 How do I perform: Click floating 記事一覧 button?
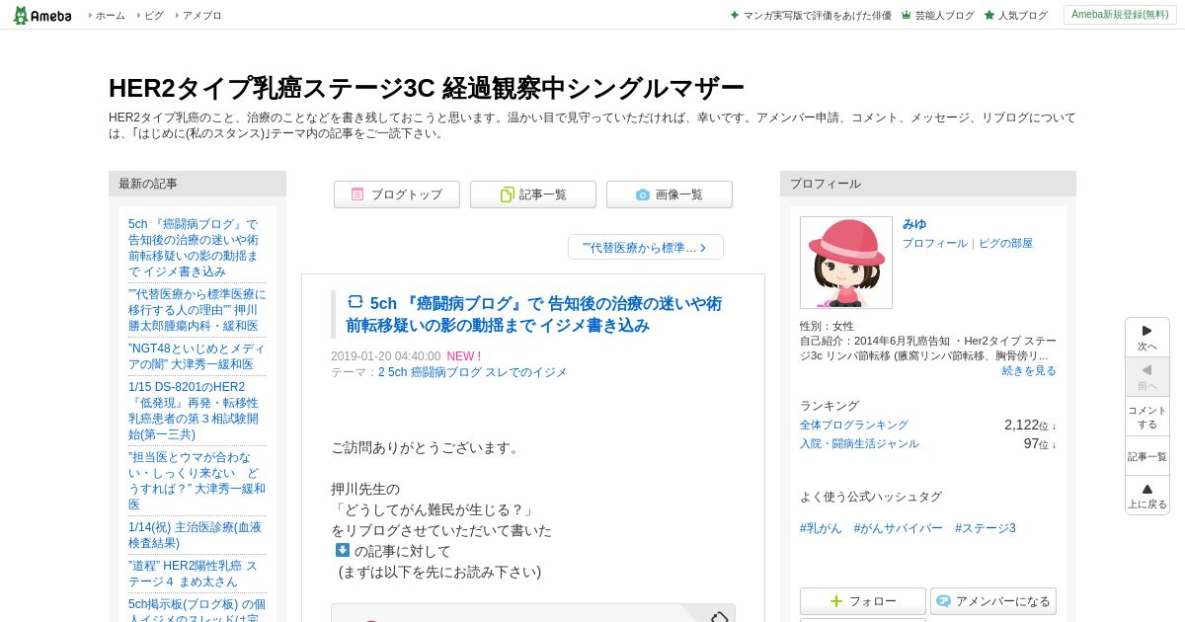[1147, 456]
